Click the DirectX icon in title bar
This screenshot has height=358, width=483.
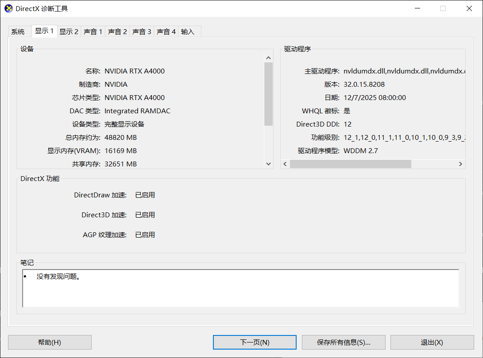[x=8, y=8]
